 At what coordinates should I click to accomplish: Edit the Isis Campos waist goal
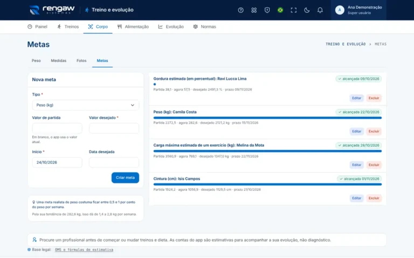356,198
